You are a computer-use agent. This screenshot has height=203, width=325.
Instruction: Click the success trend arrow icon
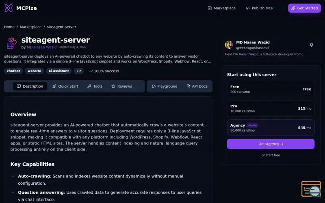pos(91,71)
